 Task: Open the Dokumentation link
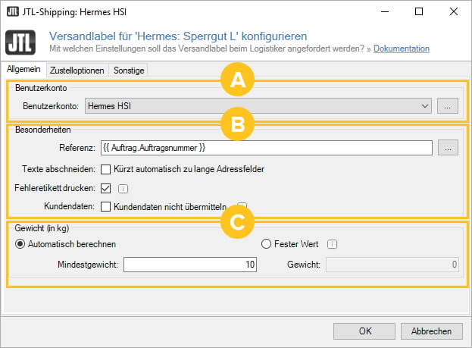click(402, 49)
